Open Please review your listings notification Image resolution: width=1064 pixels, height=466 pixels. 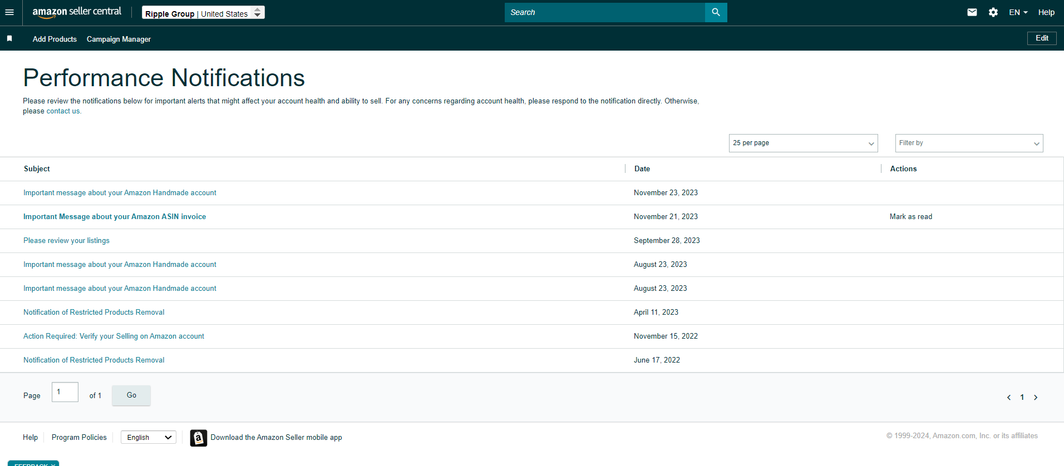click(66, 241)
